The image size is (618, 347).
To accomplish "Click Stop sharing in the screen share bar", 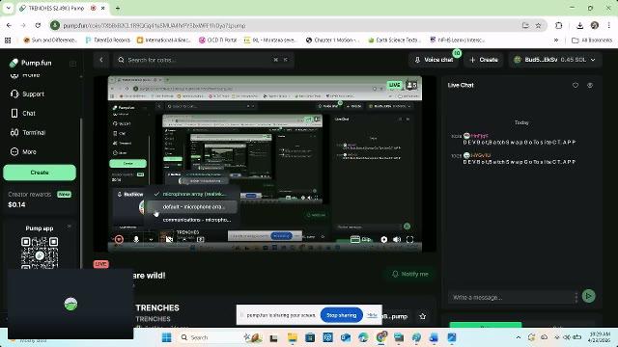I will click(341, 315).
